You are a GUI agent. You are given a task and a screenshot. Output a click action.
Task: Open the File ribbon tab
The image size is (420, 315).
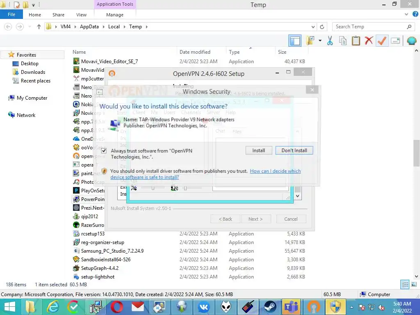11,14
